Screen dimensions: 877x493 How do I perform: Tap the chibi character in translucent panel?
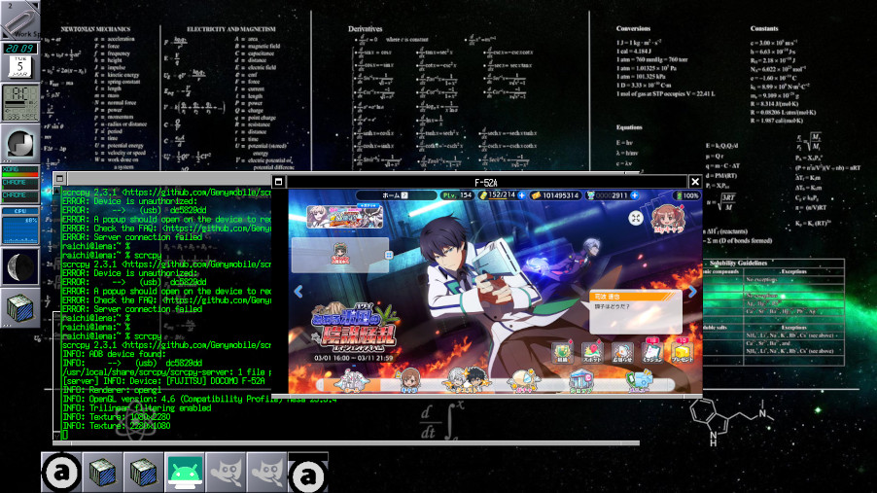point(339,254)
